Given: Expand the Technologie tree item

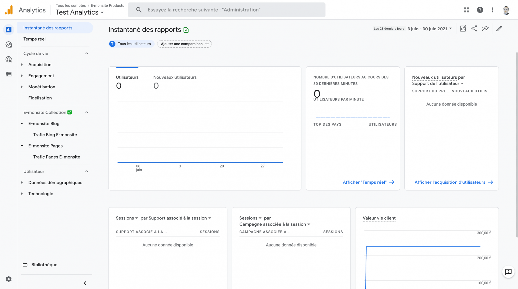Looking at the screenshot, I should (22, 194).
